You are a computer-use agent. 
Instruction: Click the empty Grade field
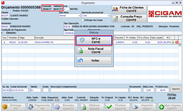[46, 90]
